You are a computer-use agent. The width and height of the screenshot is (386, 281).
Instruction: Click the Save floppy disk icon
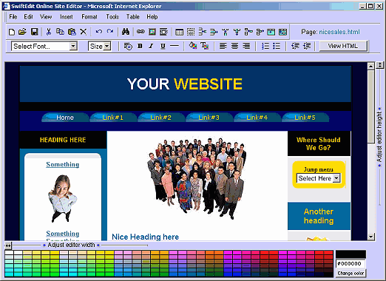click(x=34, y=32)
